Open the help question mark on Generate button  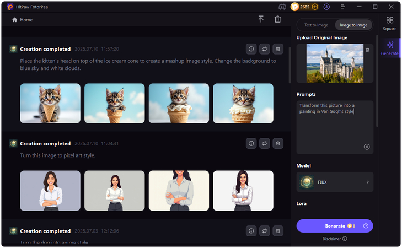(x=366, y=226)
